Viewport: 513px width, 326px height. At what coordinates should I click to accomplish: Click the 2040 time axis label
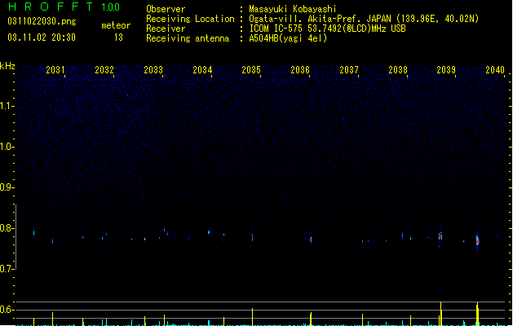click(x=495, y=70)
